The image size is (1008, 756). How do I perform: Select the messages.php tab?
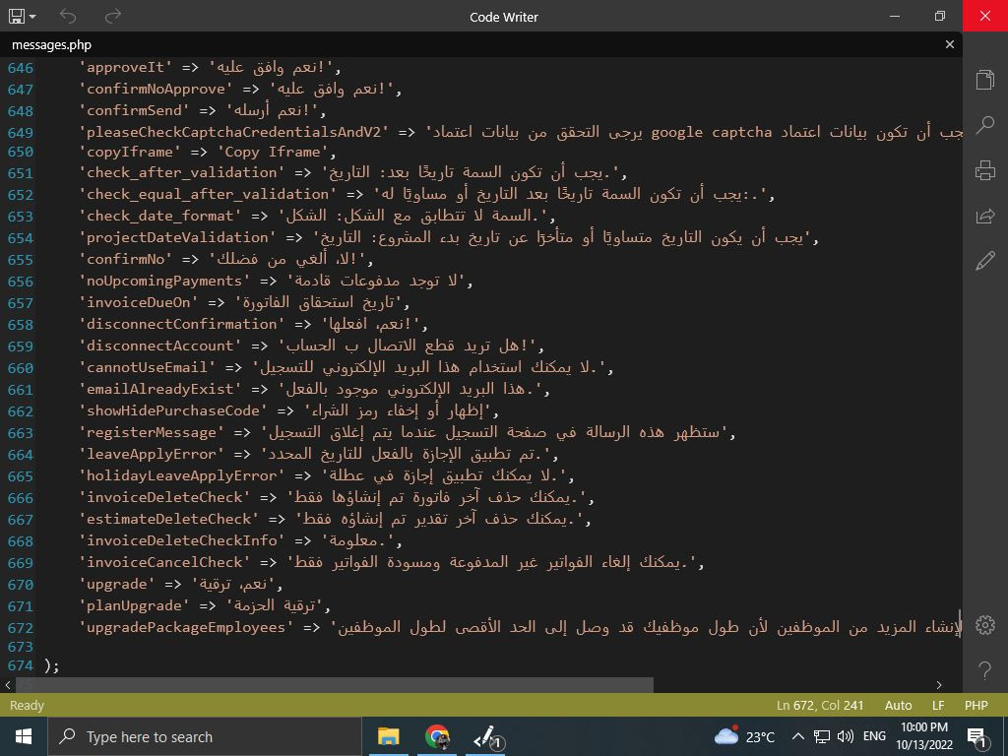tap(51, 45)
